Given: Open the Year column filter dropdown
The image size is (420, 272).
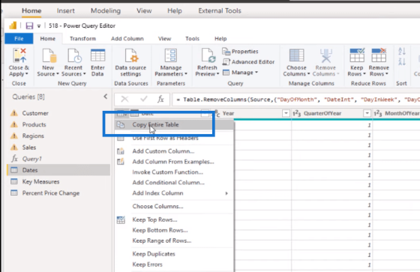Looking at the screenshot, I should point(286,113).
